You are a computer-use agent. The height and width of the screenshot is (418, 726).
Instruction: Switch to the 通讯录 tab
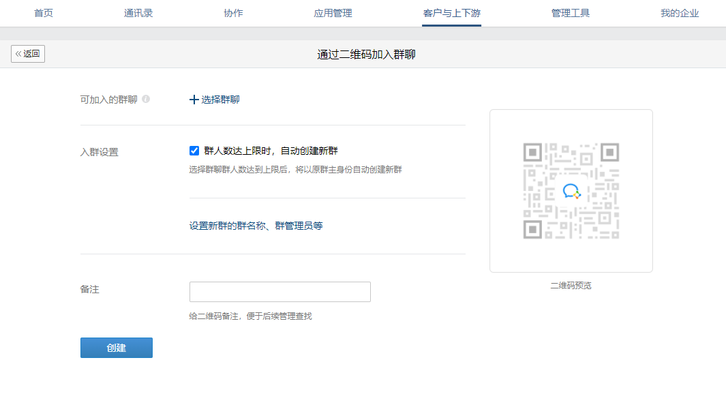coord(138,13)
